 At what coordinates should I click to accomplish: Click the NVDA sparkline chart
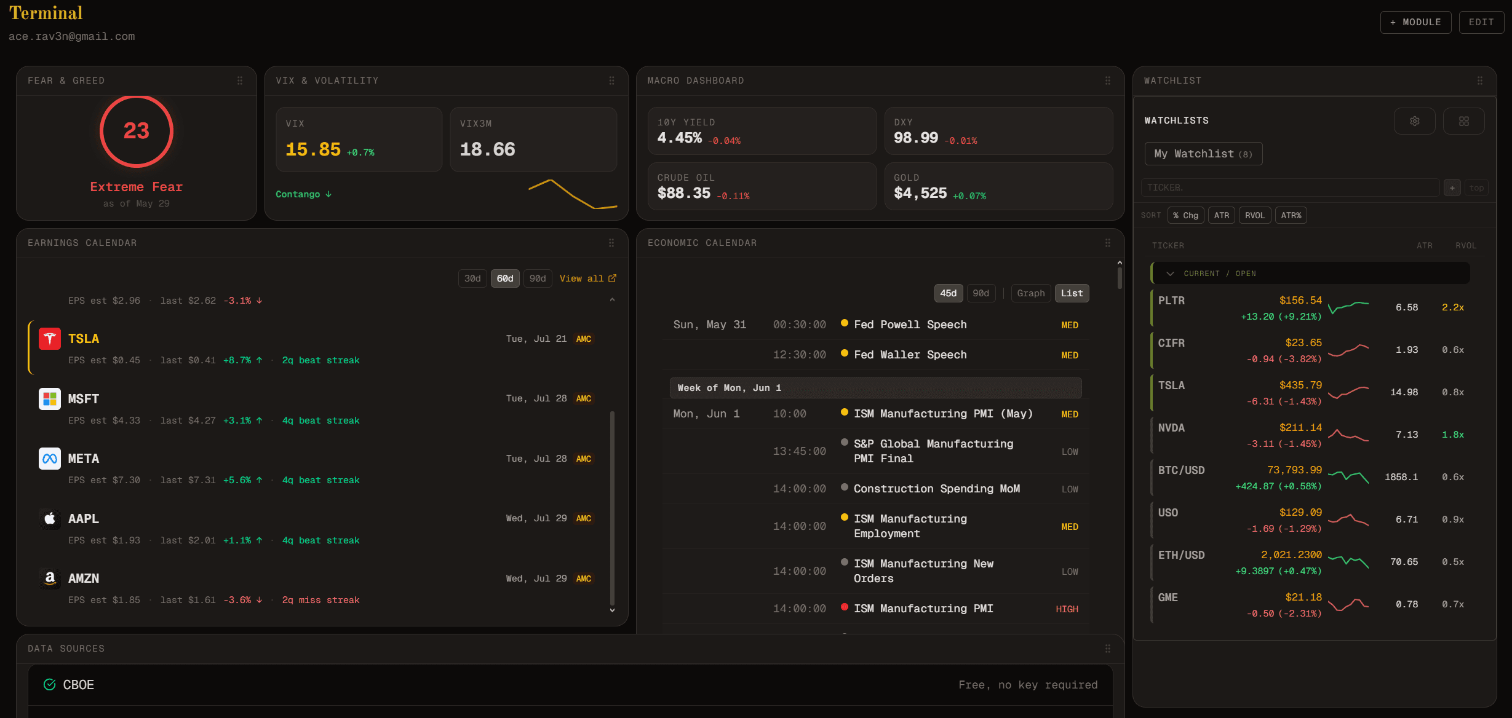point(1348,435)
